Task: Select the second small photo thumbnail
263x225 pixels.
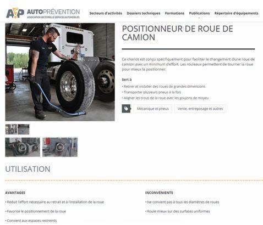Action: [x=24, y=130]
